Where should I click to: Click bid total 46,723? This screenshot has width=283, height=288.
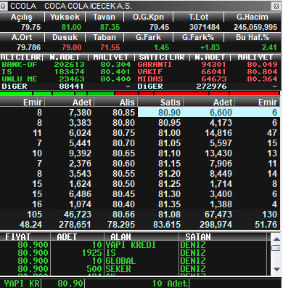coord(78,215)
